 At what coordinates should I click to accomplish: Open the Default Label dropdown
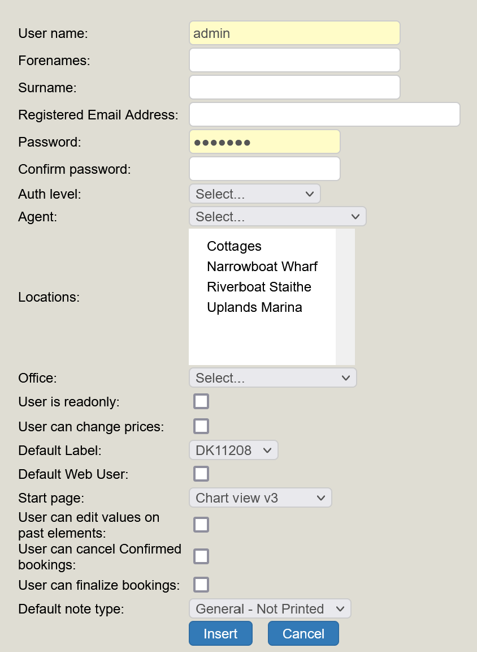[x=233, y=451]
